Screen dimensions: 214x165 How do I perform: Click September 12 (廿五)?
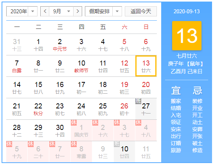124,66
